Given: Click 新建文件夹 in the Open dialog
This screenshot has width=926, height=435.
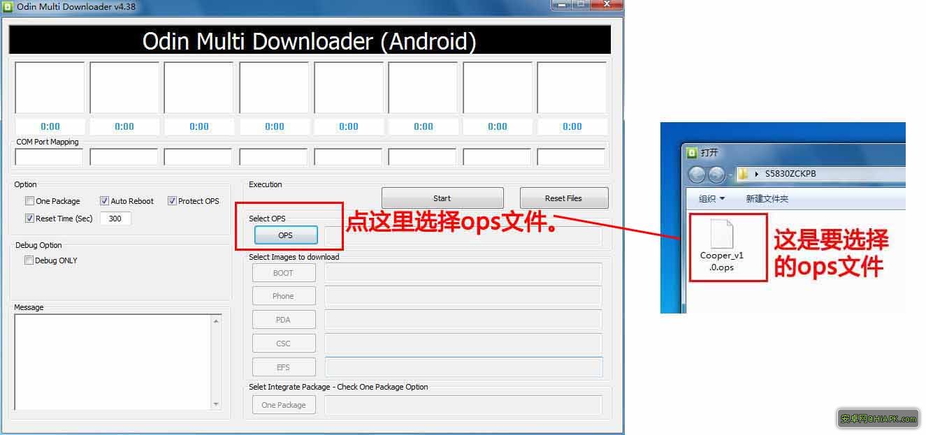Looking at the screenshot, I should click(767, 199).
